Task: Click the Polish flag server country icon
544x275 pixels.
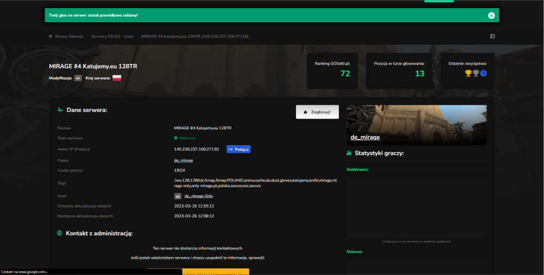Action: click(117, 78)
